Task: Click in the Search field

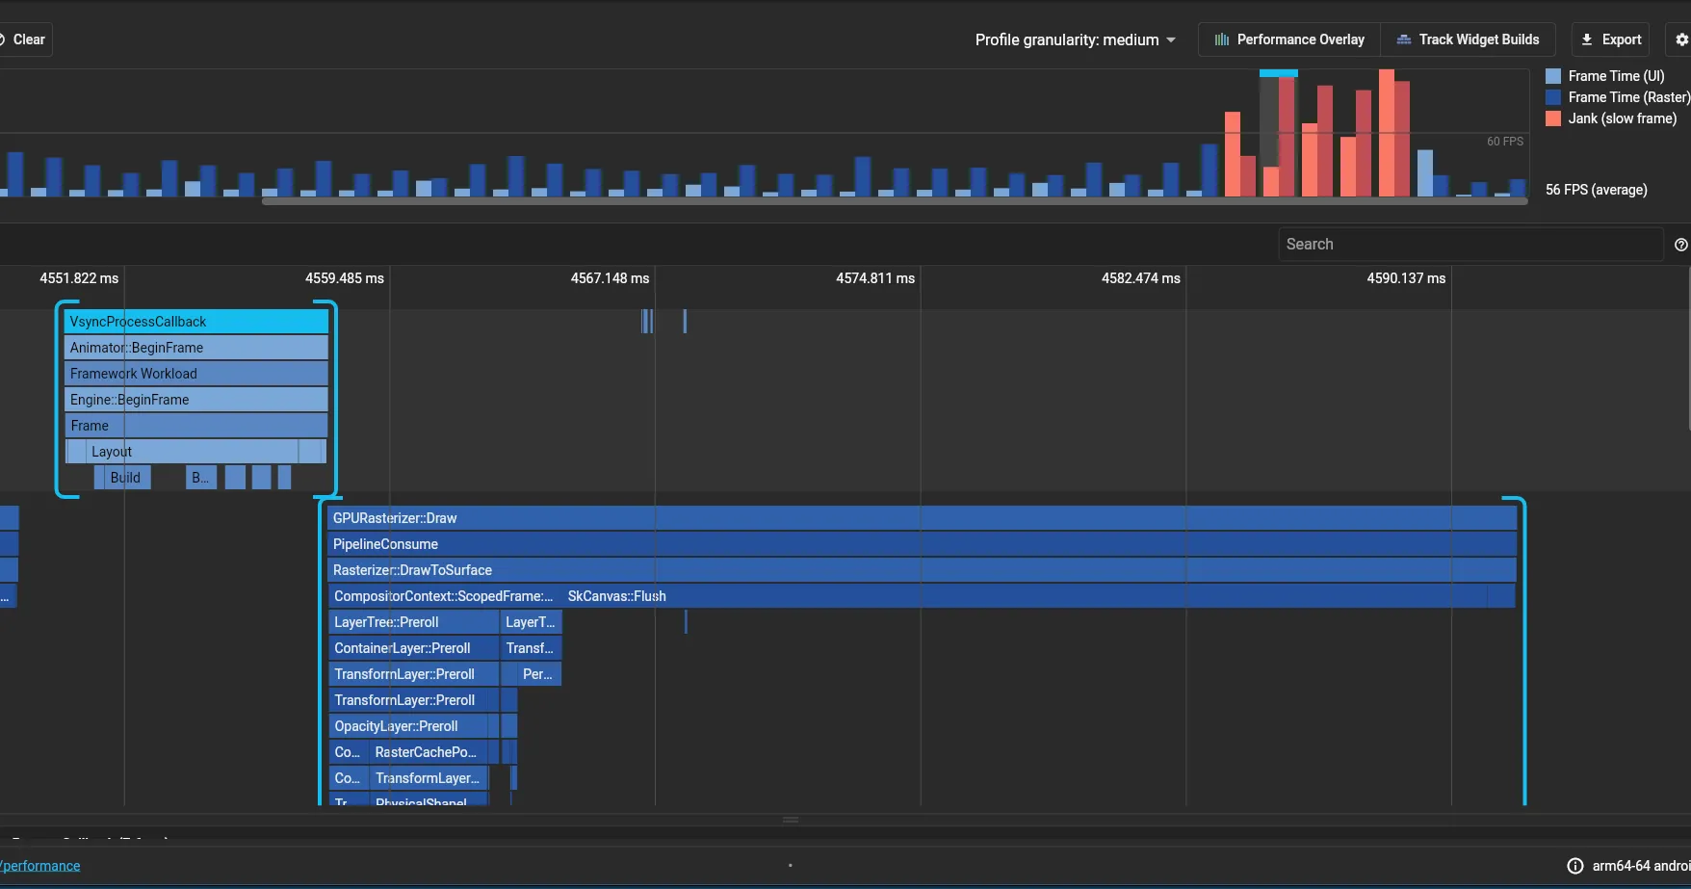Action: [1470, 245]
